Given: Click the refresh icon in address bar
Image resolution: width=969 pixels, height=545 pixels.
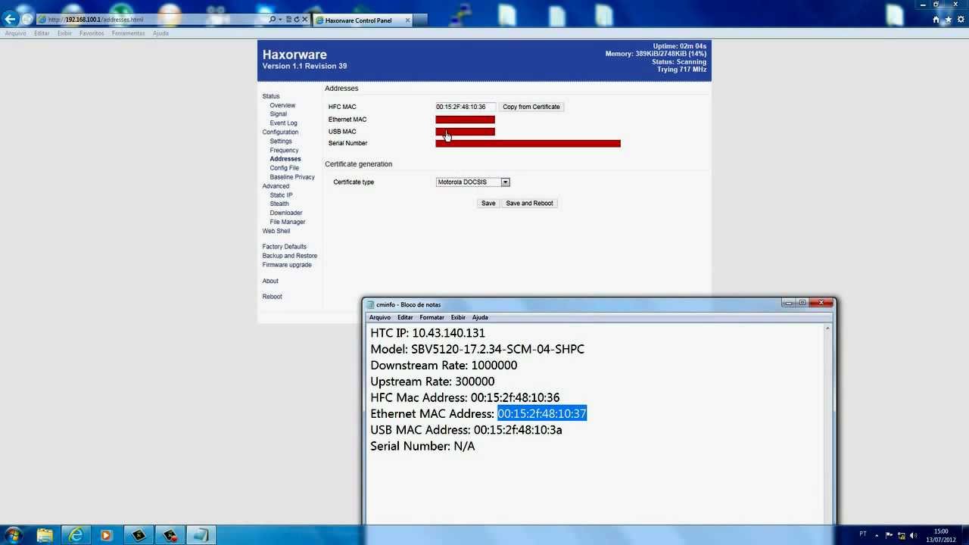Looking at the screenshot, I should [x=297, y=20].
